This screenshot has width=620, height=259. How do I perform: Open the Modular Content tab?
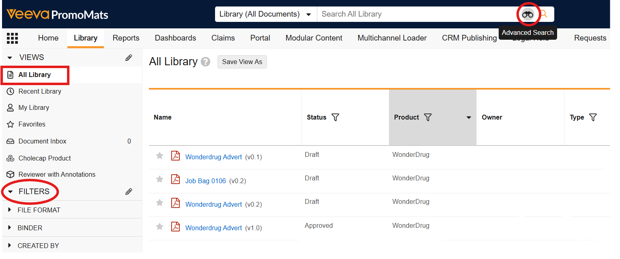(314, 38)
